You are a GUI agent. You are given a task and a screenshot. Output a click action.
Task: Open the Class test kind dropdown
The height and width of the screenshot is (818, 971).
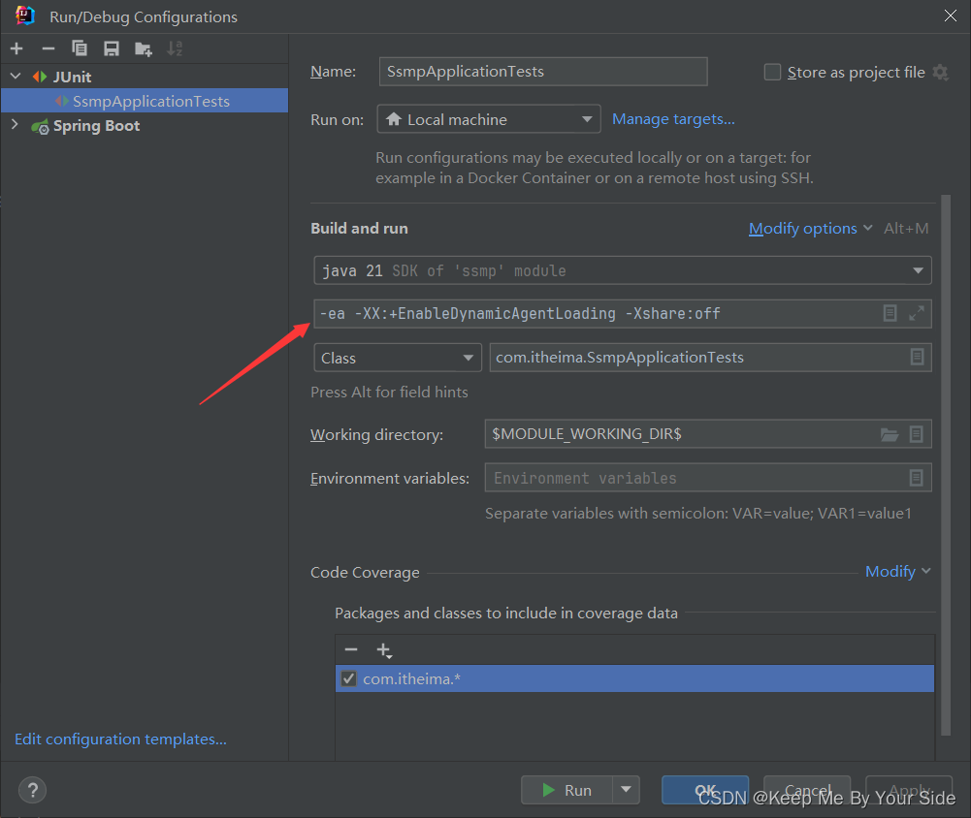click(x=469, y=358)
